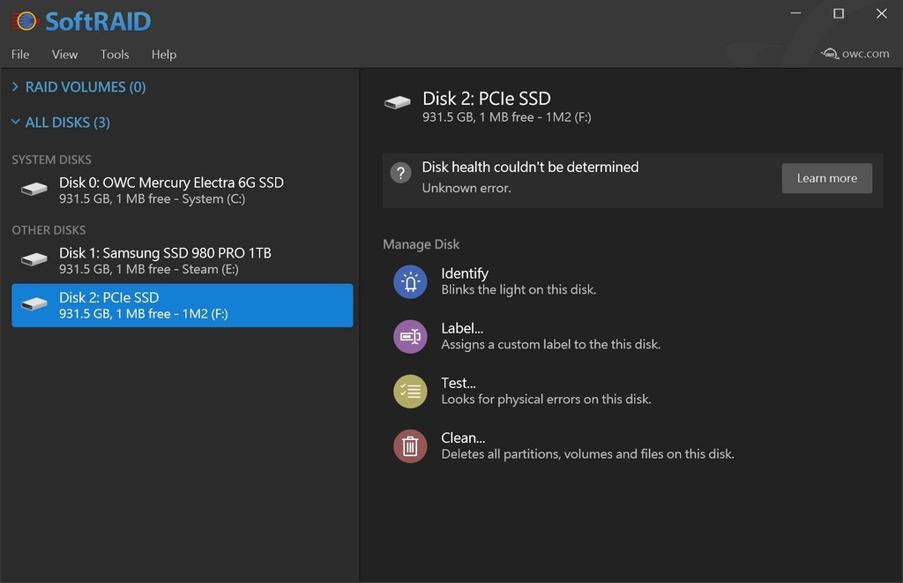This screenshot has width=903, height=583.
Task: Click 'Disk health couldn't be determined' message
Action: [530, 167]
